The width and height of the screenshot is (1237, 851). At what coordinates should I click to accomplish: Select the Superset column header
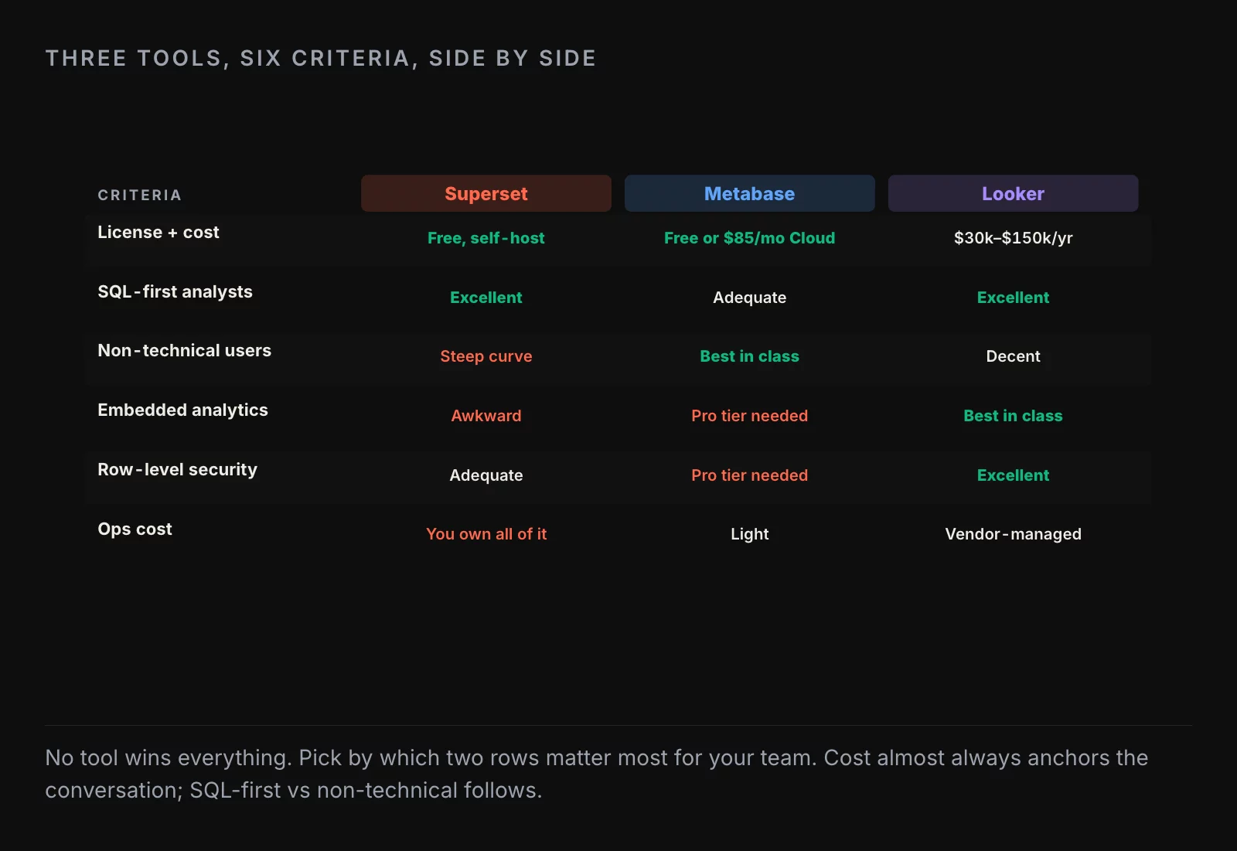[486, 193]
